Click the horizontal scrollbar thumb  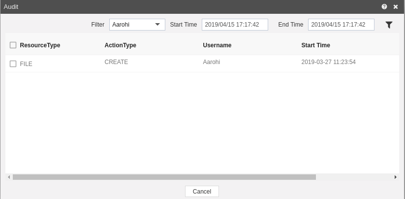pos(164,177)
